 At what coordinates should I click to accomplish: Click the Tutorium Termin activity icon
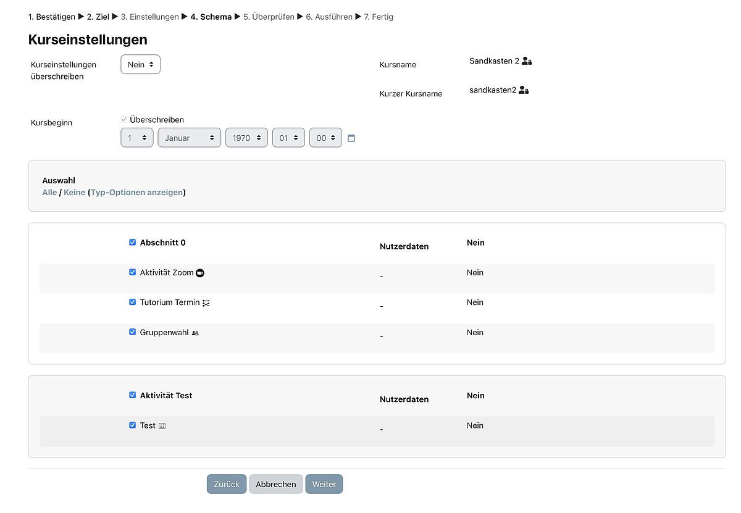(x=206, y=303)
